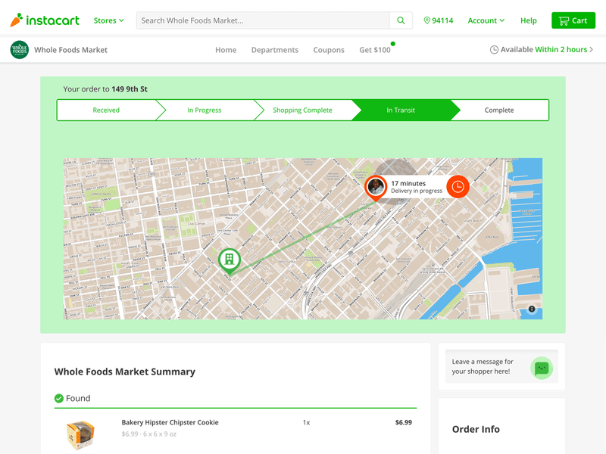Go to the Home tab

[226, 50]
